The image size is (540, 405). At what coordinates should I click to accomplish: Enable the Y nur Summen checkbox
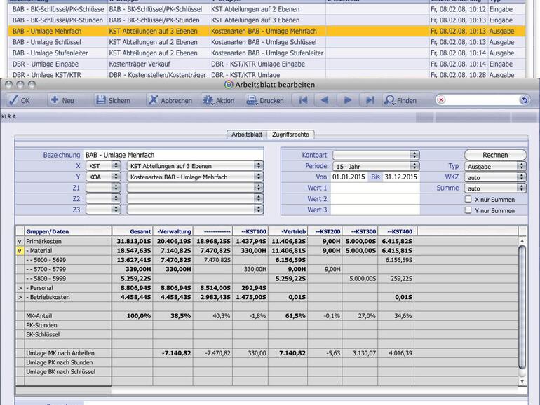468,210
